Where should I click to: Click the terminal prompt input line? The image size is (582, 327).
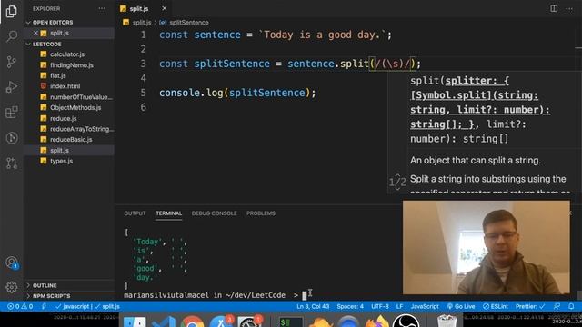216,295
